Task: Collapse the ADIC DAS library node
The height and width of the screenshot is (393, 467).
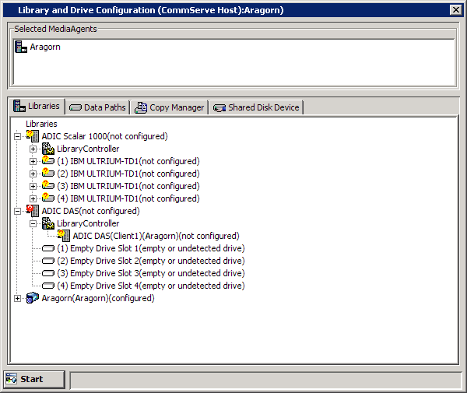Action: 18,211
